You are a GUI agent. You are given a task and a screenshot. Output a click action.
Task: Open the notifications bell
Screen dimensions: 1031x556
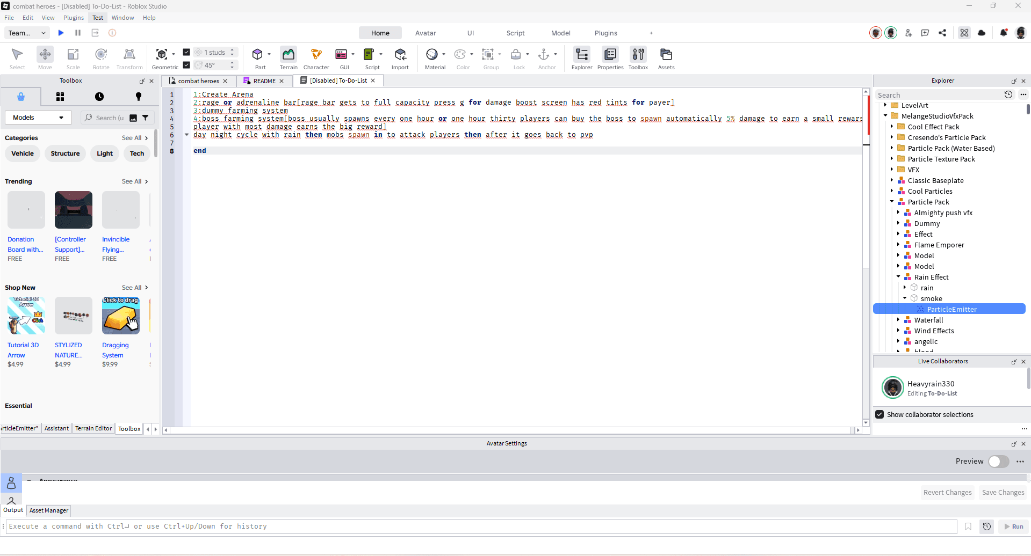(x=1004, y=33)
